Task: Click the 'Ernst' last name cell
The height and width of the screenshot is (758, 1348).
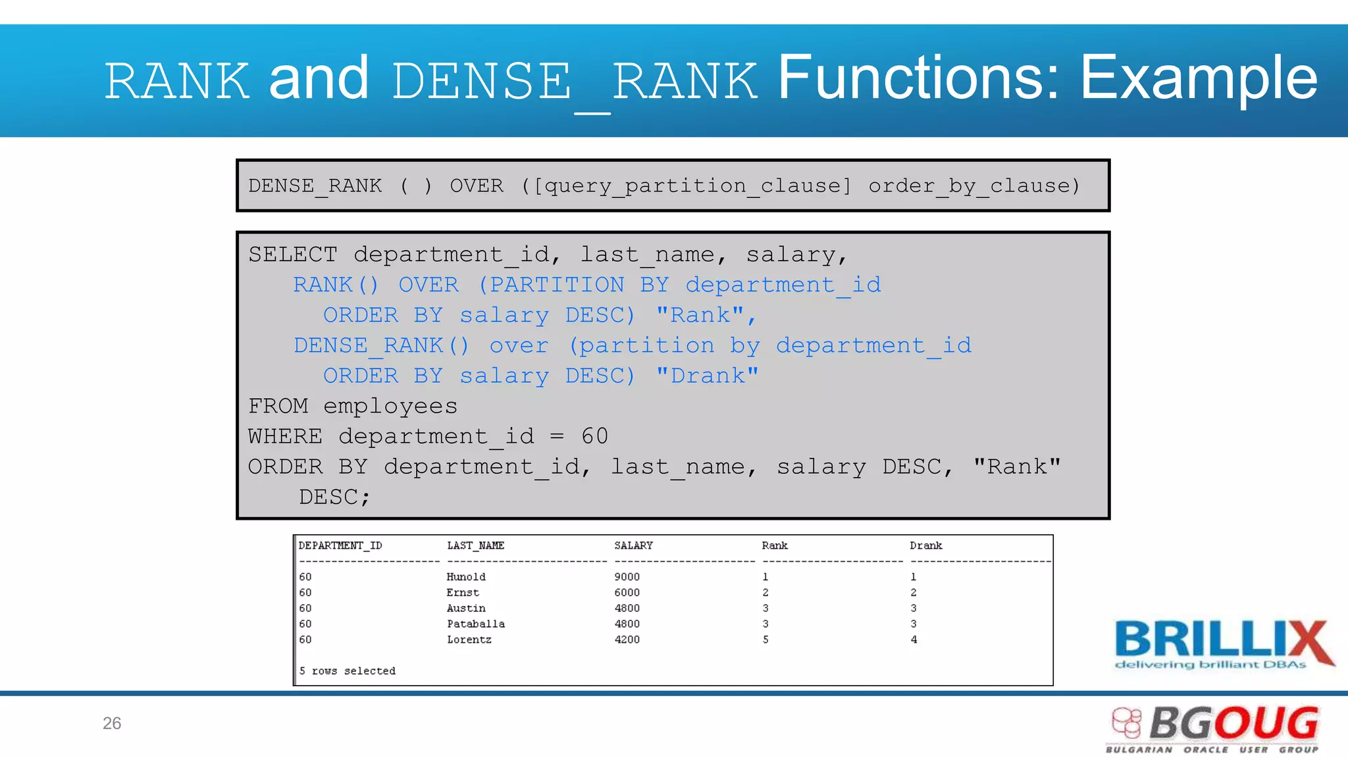Action: pos(463,593)
